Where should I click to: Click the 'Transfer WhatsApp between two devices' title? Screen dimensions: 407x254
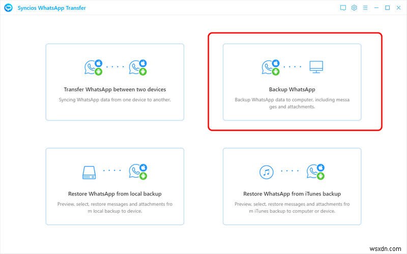click(115, 90)
